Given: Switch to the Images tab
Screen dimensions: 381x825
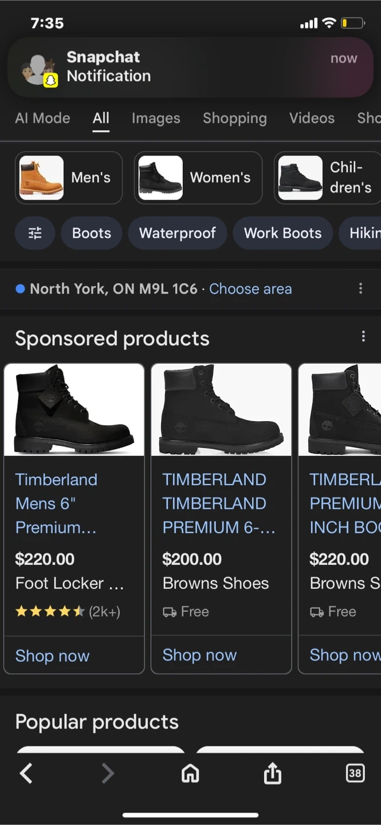Looking at the screenshot, I should pyautogui.click(x=156, y=118).
